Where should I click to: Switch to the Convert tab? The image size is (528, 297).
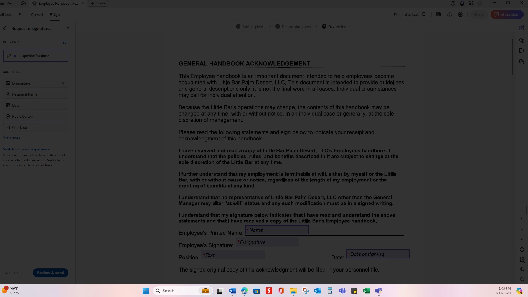[37, 14]
